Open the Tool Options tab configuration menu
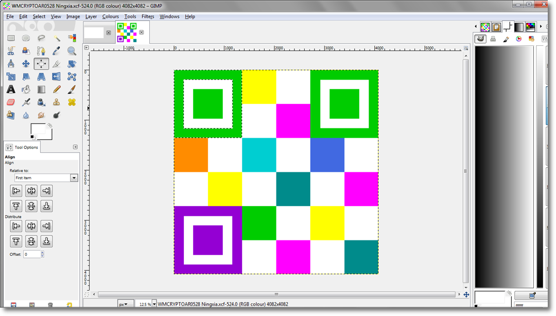Screen dimensions: 556x316 pyautogui.click(x=75, y=147)
